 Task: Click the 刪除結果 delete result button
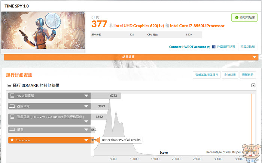click(230, 75)
